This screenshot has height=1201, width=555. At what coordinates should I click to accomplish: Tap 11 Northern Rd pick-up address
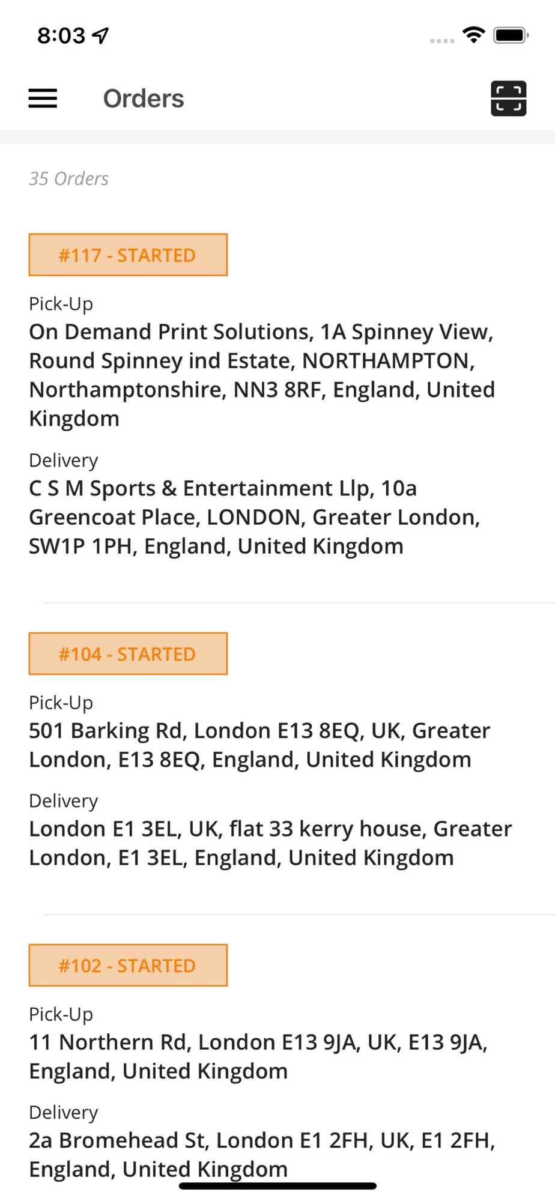point(258,1056)
